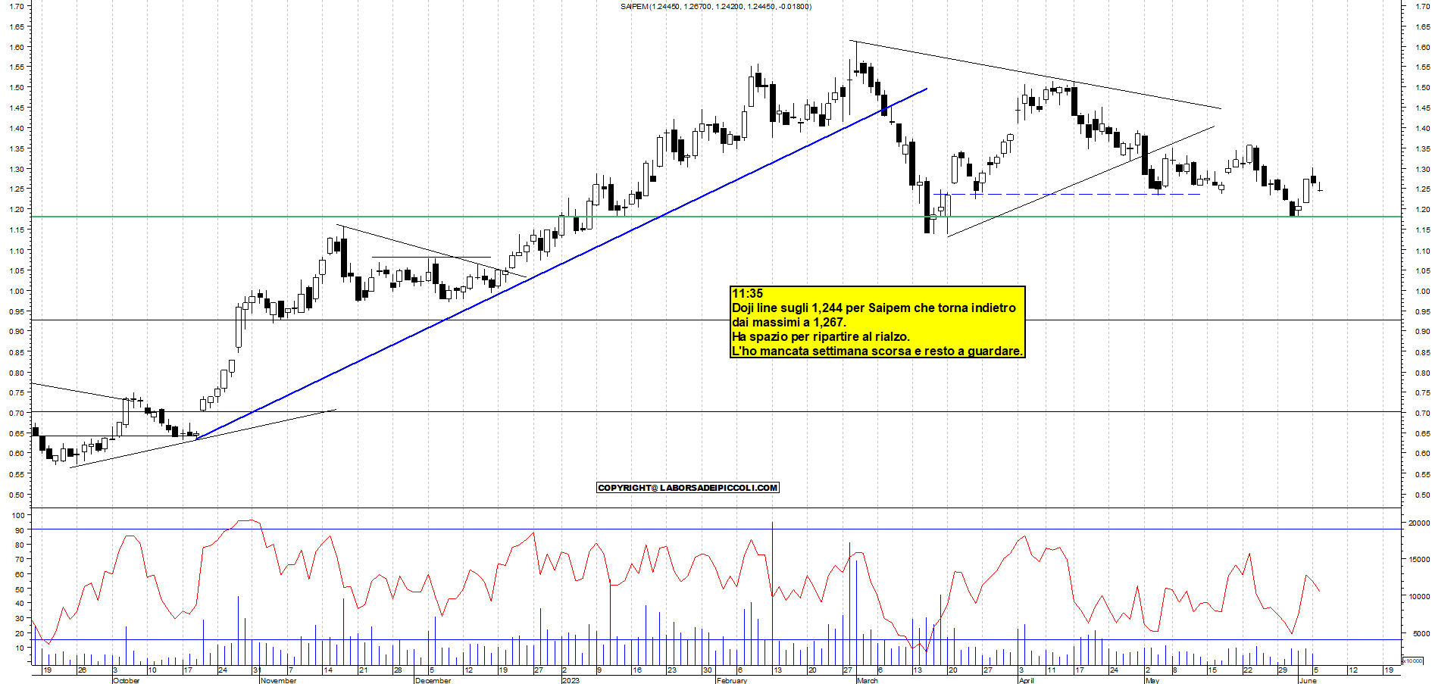Click the 'May' month label

[x=1152, y=680]
